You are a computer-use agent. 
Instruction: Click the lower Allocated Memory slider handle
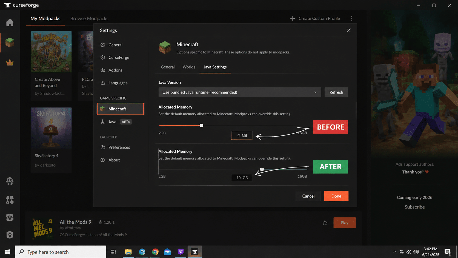pyautogui.click(x=262, y=169)
